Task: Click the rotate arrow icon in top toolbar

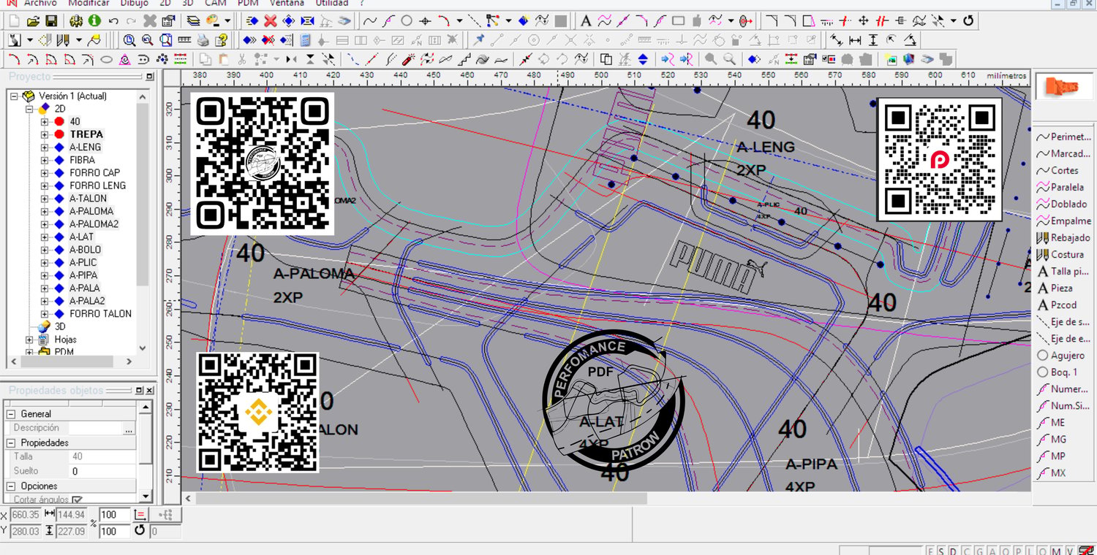Action: point(969,20)
